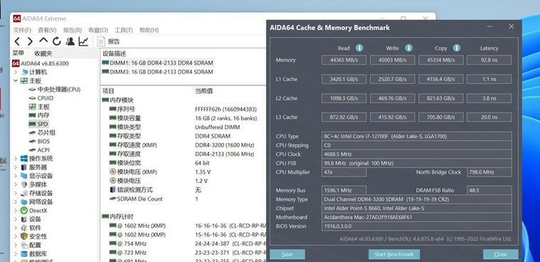Expand the 服务器 tree node
Image resolution: width=540 pixels, height=262 pixels.
(16, 167)
